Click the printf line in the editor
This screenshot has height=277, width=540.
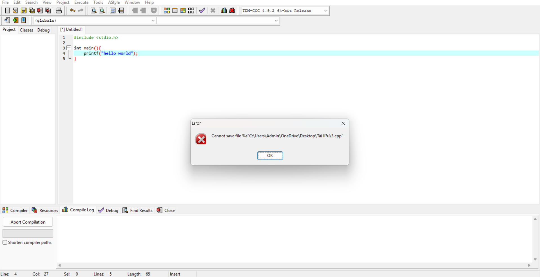111,53
